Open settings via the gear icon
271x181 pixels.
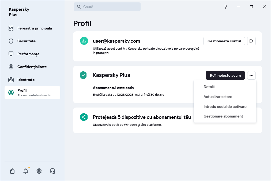pos(39,171)
